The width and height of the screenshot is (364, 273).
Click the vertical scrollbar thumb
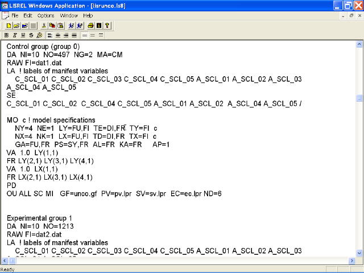pos(359,98)
